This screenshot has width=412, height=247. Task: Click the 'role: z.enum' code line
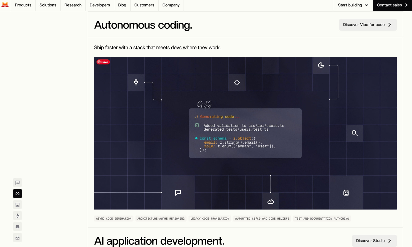240,146
